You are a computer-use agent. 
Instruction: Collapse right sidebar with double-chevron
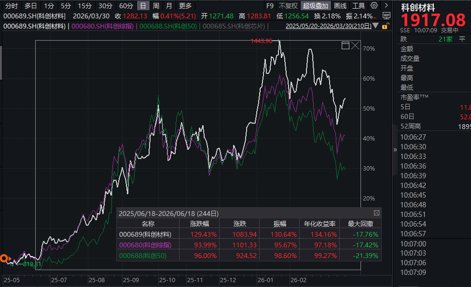(x=395, y=149)
